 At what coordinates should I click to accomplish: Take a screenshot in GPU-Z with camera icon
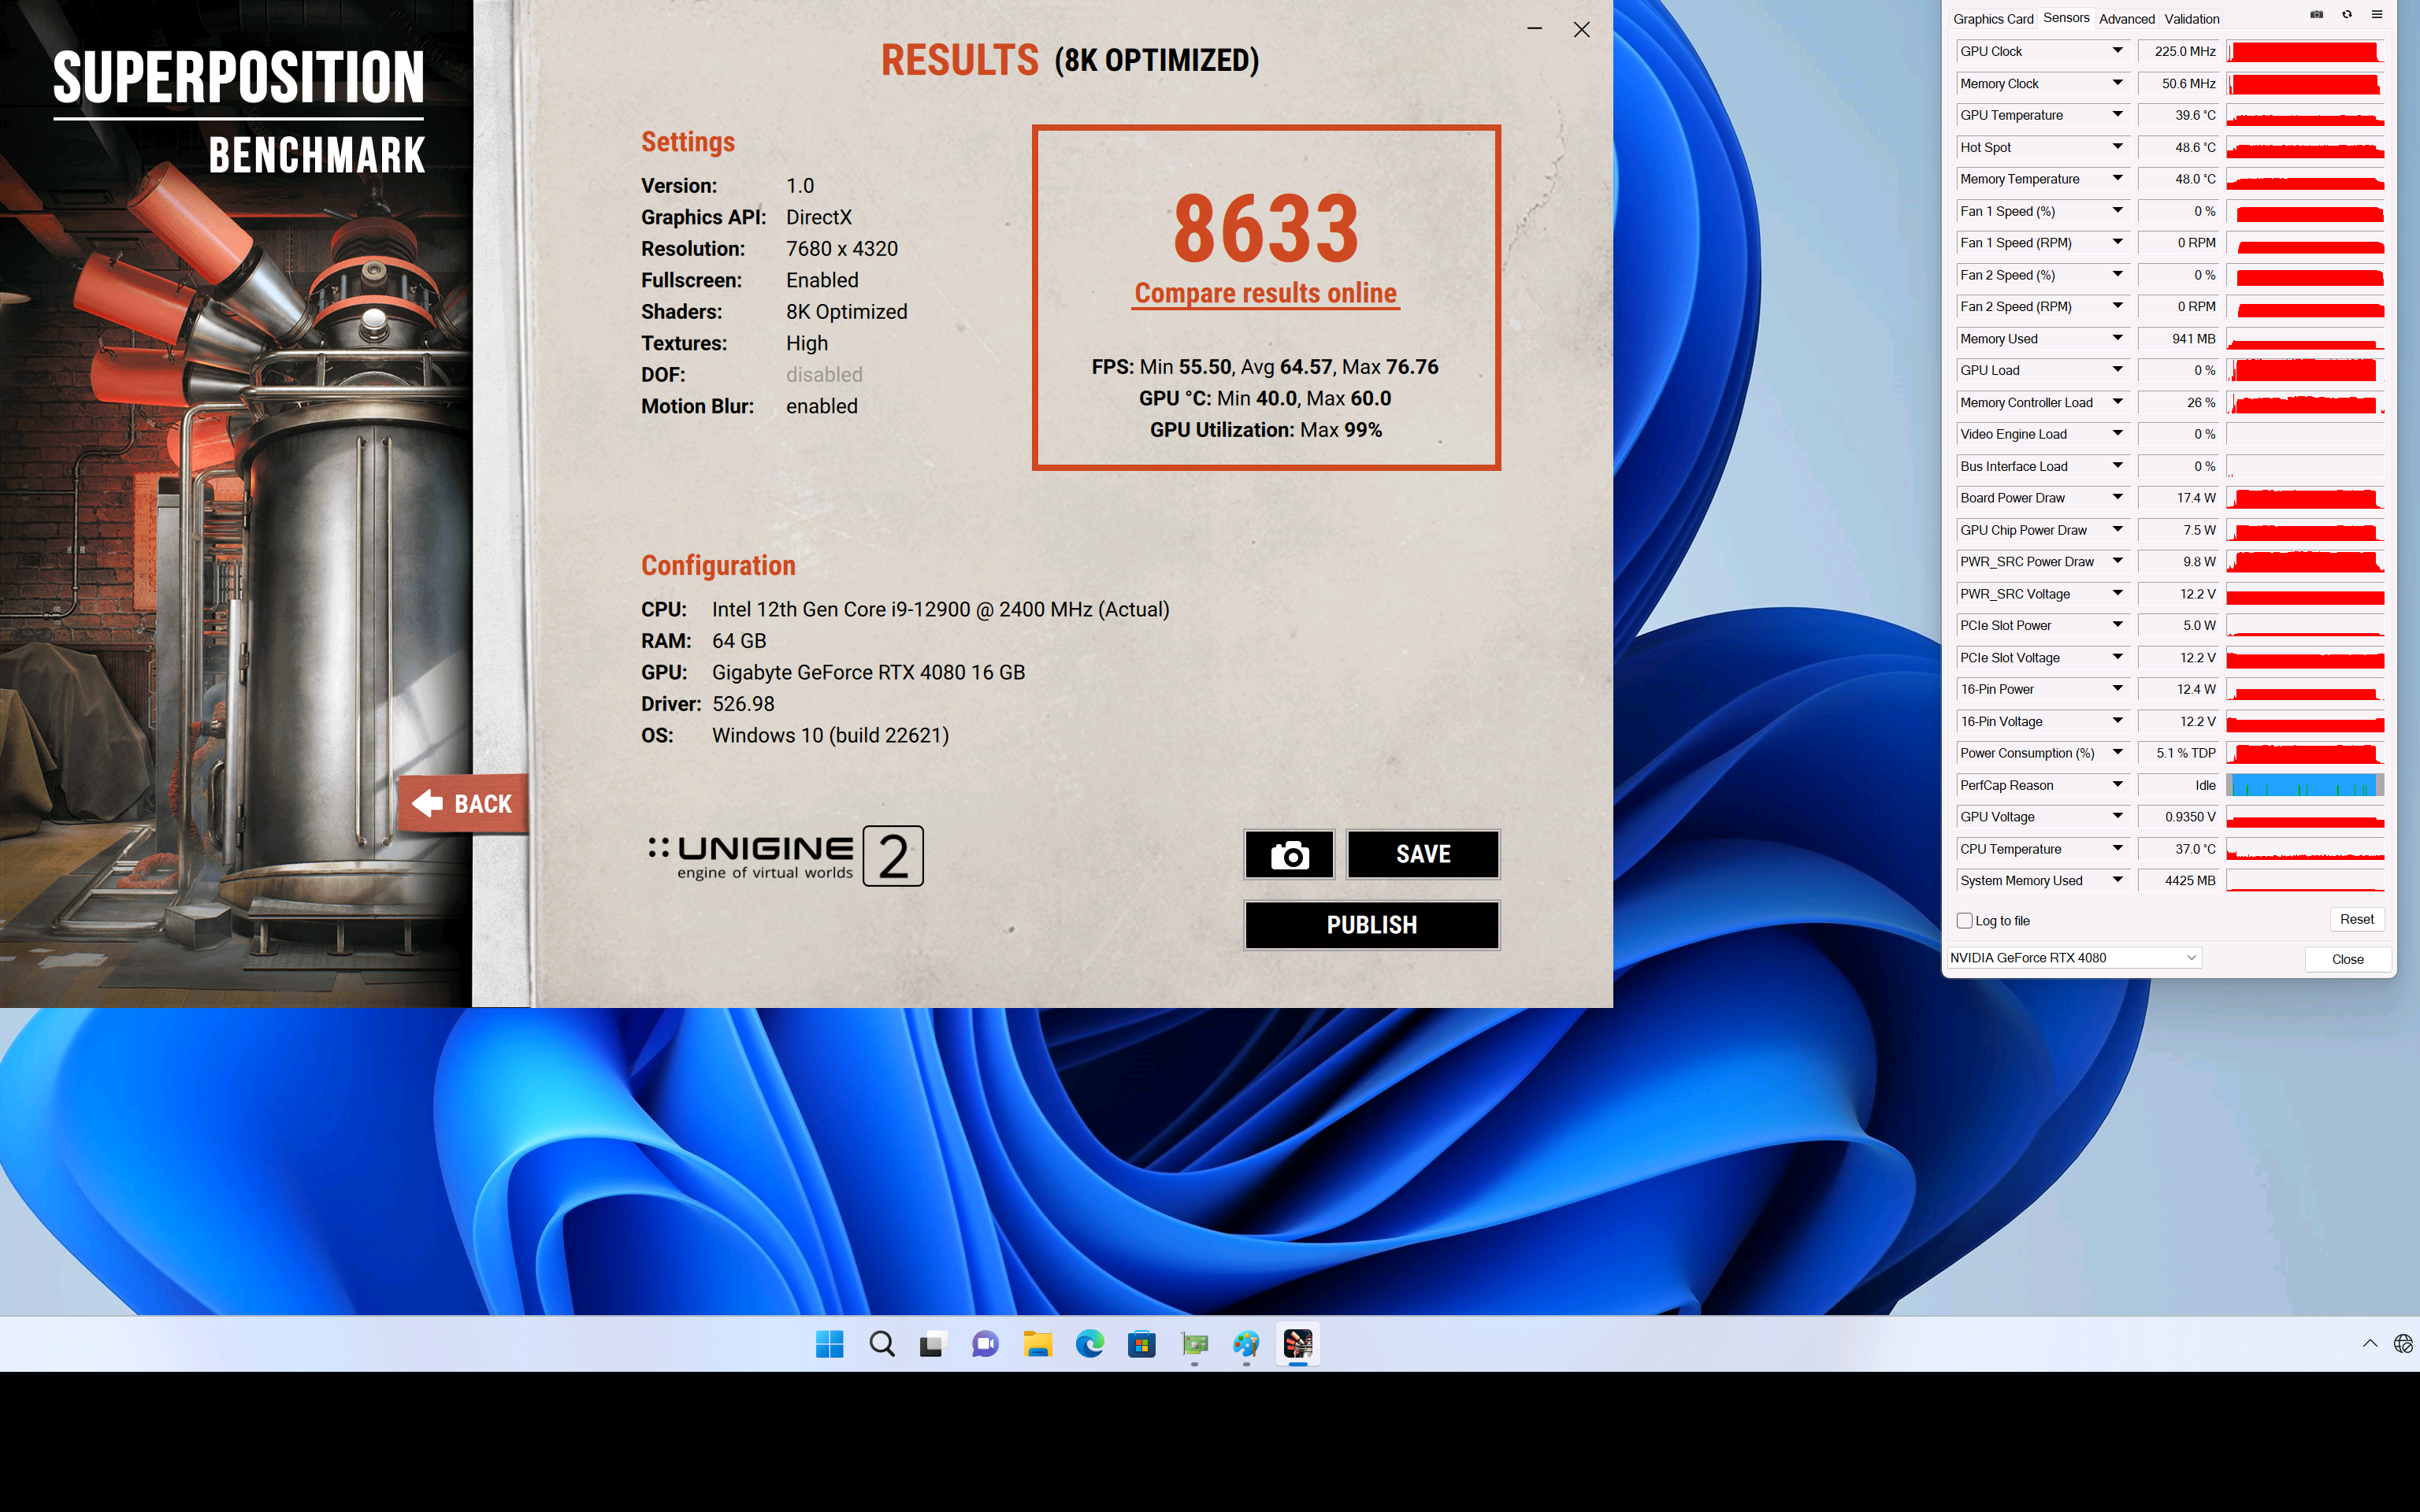click(2316, 15)
